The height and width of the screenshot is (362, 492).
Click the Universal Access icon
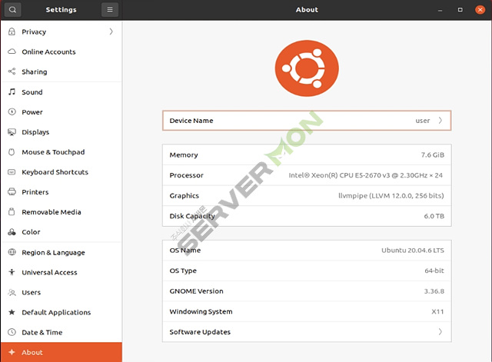pyautogui.click(x=12, y=272)
